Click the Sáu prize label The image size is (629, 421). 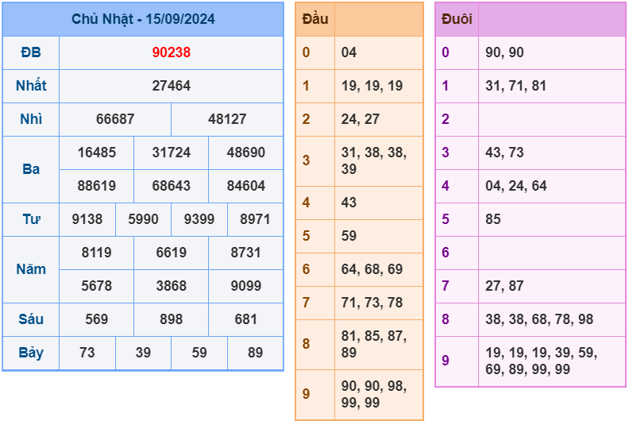pos(31,319)
